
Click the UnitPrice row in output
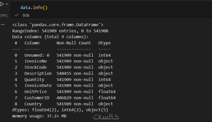(36, 91)
